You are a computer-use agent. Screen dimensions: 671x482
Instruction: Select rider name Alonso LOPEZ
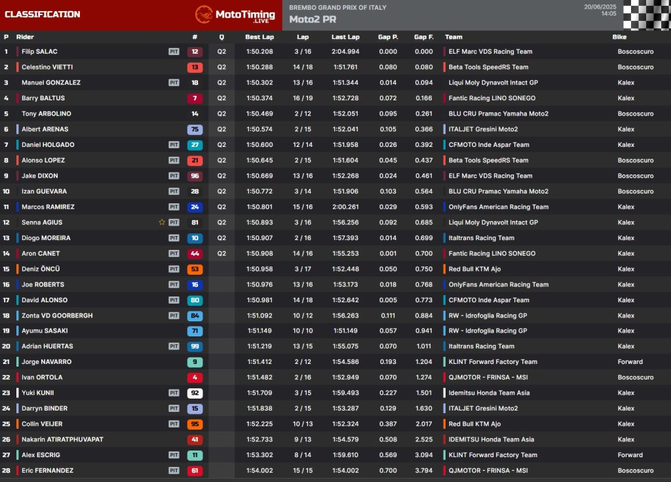pos(43,160)
